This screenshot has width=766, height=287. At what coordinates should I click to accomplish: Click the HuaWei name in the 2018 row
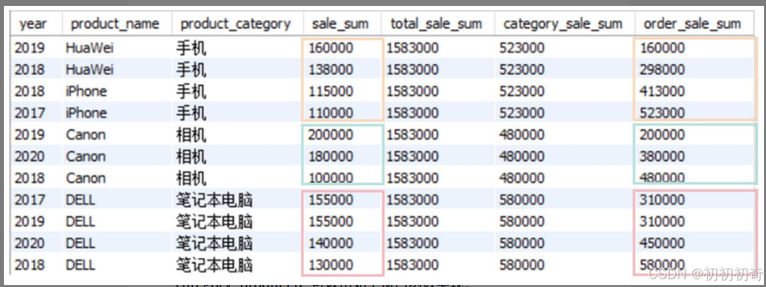[89, 69]
